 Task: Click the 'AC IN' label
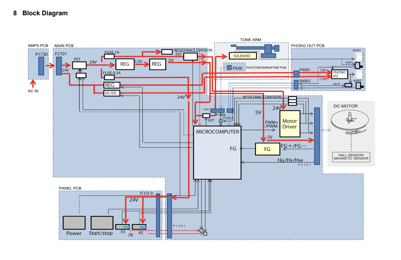click(33, 91)
